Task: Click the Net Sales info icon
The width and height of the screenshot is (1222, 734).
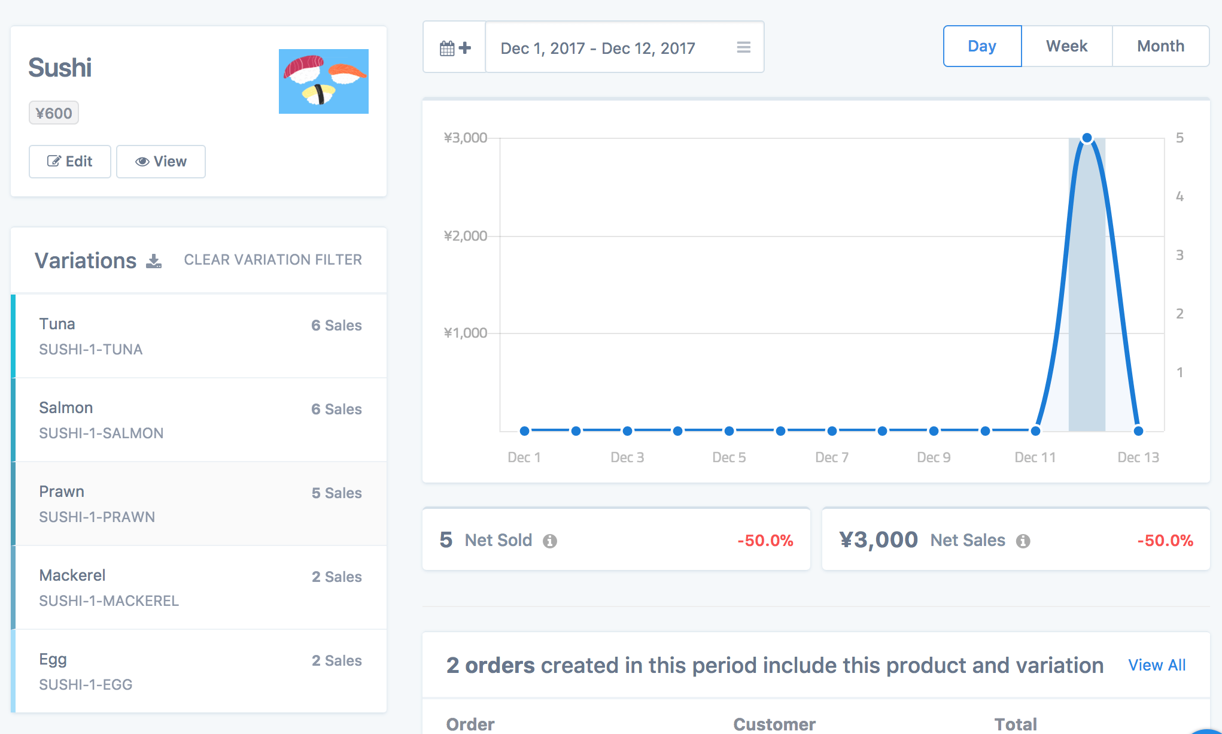Action: click(x=1023, y=541)
